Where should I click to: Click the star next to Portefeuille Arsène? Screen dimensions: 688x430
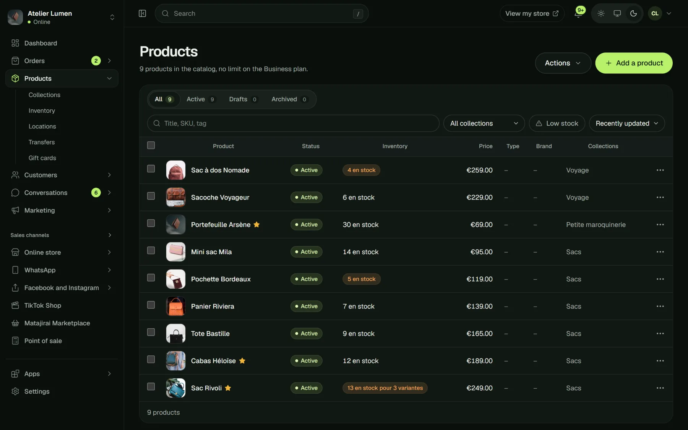[x=256, y=224]
